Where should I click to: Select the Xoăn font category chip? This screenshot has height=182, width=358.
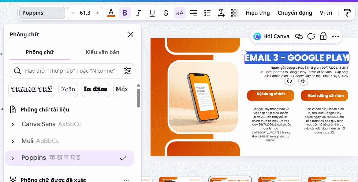pyautogui.click(x=68, y=89)
